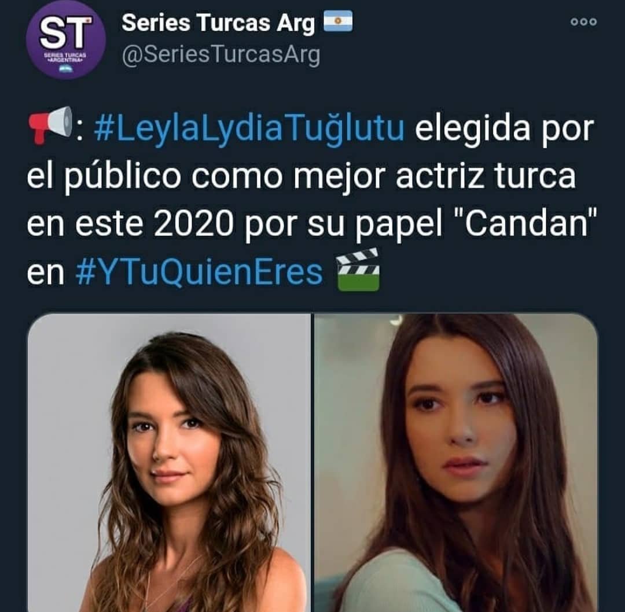Viewport: 625px width, 612px height.
Task: Open the three-dot more options menu
Action: [x=583, y=21]
